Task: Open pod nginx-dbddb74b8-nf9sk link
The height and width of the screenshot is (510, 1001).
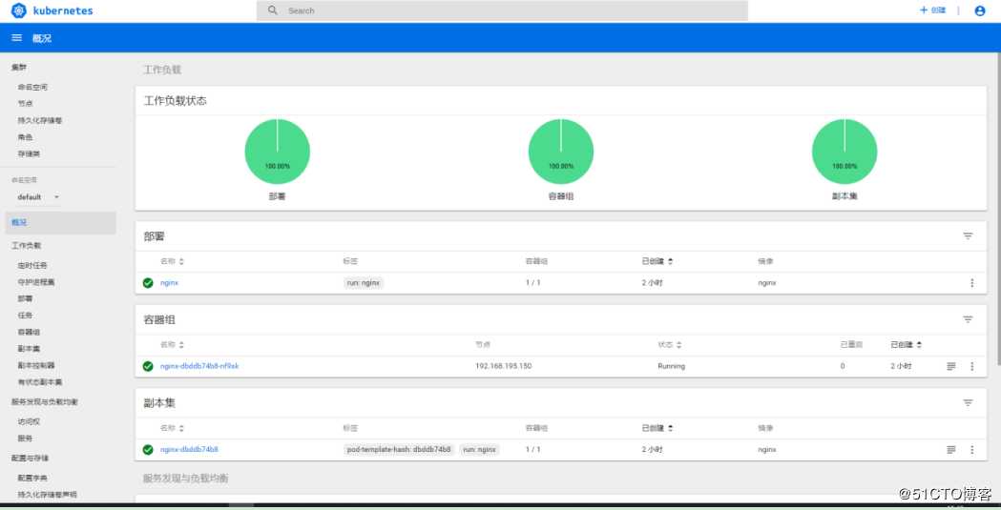Action: 199,366
